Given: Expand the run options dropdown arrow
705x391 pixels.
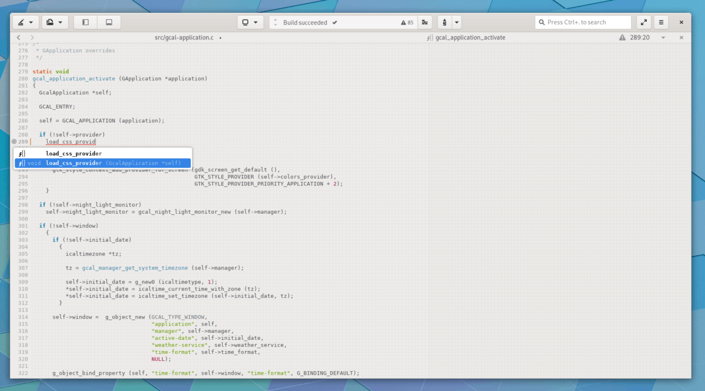Looking at the screenshot, I should click(456, 22).
